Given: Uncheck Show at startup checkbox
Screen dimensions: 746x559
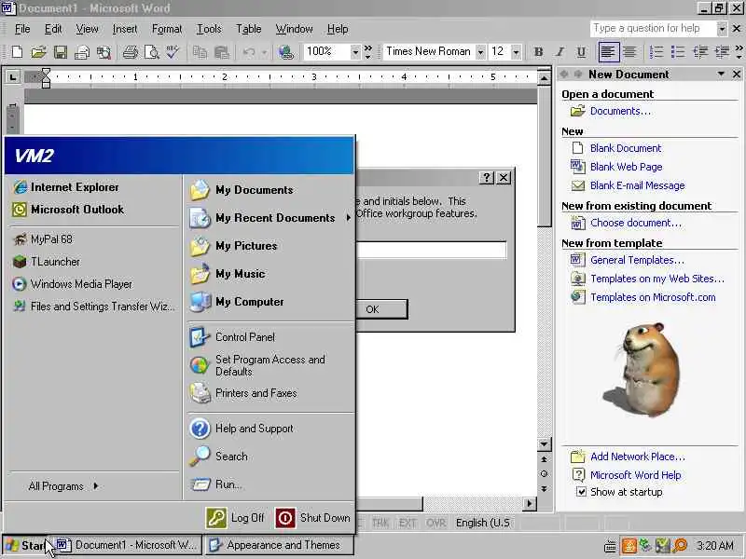Looking at the screenshot, I should coord(581,492).
